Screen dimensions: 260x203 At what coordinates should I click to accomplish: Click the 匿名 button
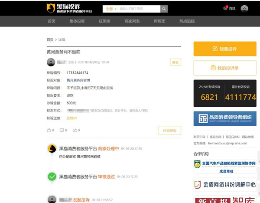pyautogui.click(x=175, y=62)
